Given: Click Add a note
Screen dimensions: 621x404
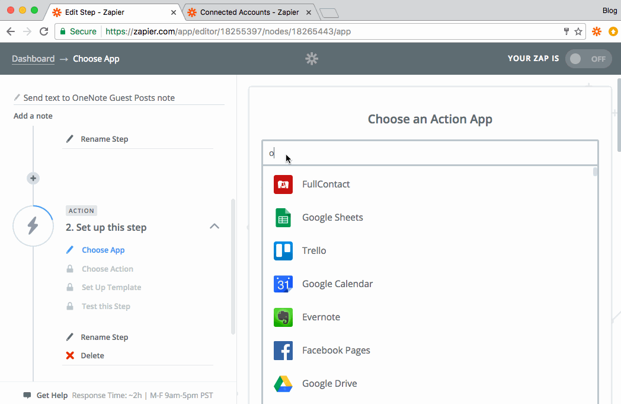Looking at the screenshot, I should click(x=33, y=116).
